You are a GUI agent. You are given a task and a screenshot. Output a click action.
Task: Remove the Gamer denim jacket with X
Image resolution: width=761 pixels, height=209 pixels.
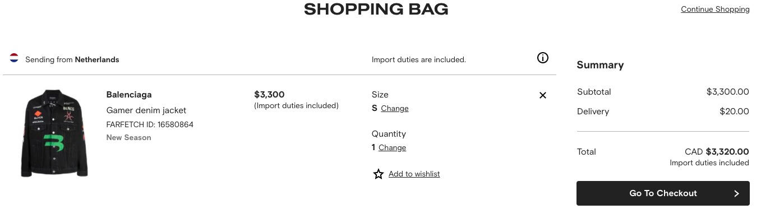[542, 95]
